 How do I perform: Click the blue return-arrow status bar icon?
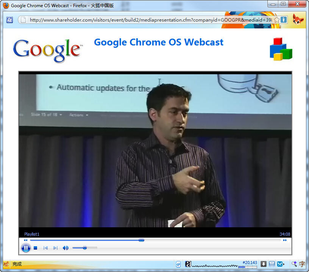point(178,264)
